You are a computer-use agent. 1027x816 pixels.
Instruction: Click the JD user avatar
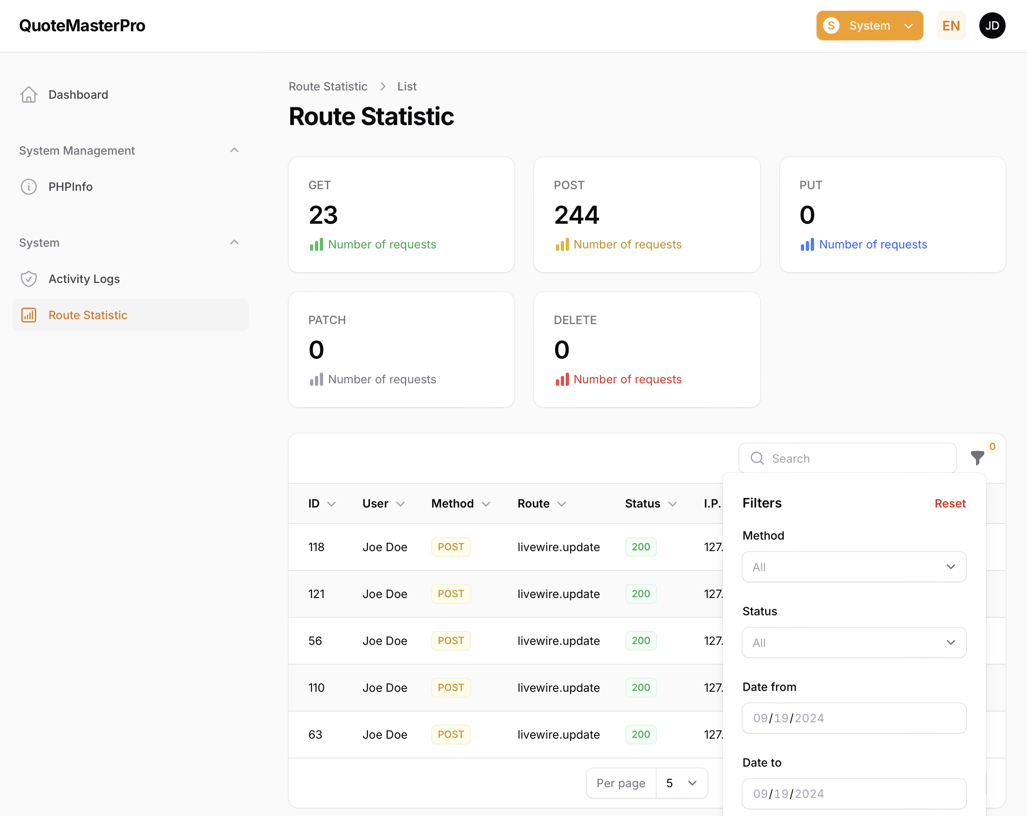[x=992, y=26]
